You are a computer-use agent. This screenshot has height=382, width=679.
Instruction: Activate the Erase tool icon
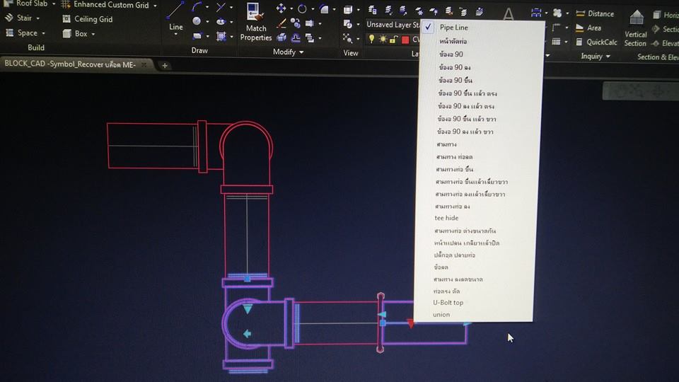click(282, 23)
